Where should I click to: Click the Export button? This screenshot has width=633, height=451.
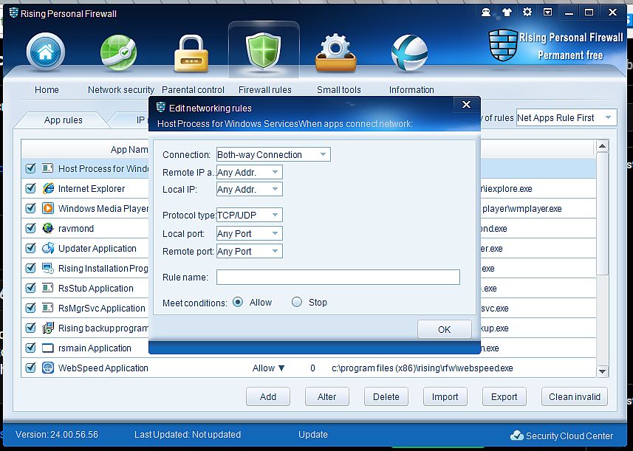504,396
